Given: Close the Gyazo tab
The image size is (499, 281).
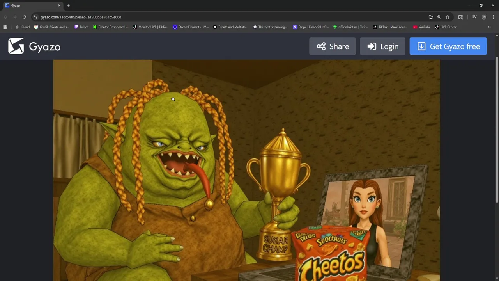Looking at the screenshot, I should [59, 5].
